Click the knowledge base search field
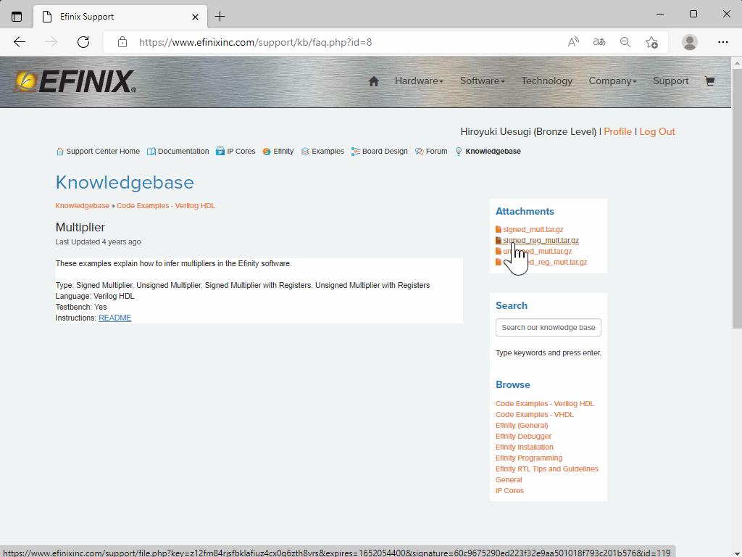The height and width of the screenshot is (557, 742). coord(549,327)
